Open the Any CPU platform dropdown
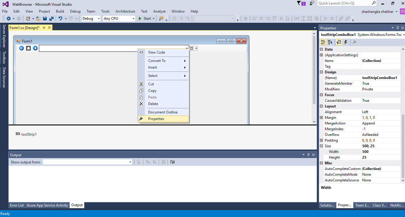 (134, 19)
